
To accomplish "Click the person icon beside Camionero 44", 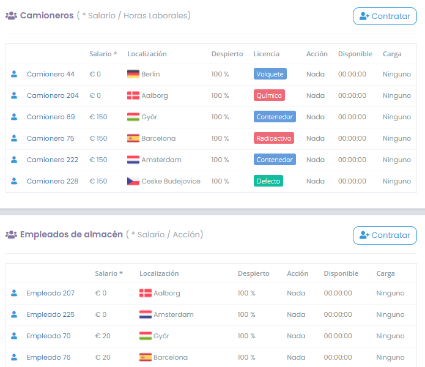I will click(x=14, y=74).
